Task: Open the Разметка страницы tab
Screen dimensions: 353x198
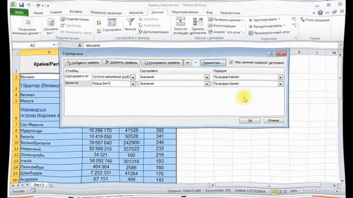Action: 106,13
